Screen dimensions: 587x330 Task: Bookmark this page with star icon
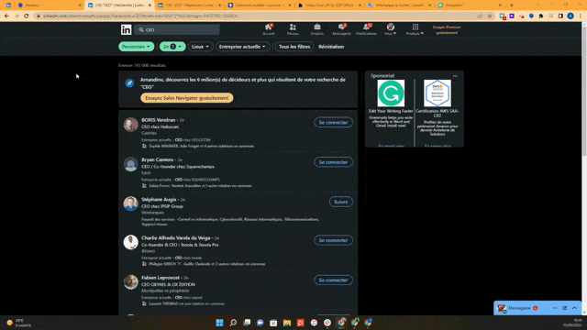[x=489, y=16]
